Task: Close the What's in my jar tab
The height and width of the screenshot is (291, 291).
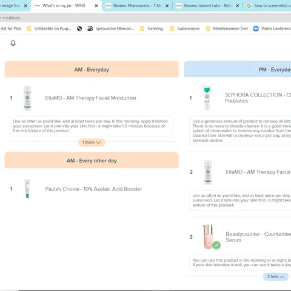Action: [96, 6]
